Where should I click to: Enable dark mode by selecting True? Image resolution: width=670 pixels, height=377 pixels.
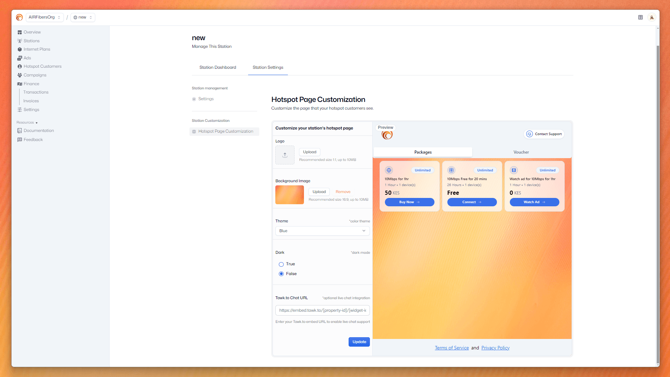tap(281, 264)
